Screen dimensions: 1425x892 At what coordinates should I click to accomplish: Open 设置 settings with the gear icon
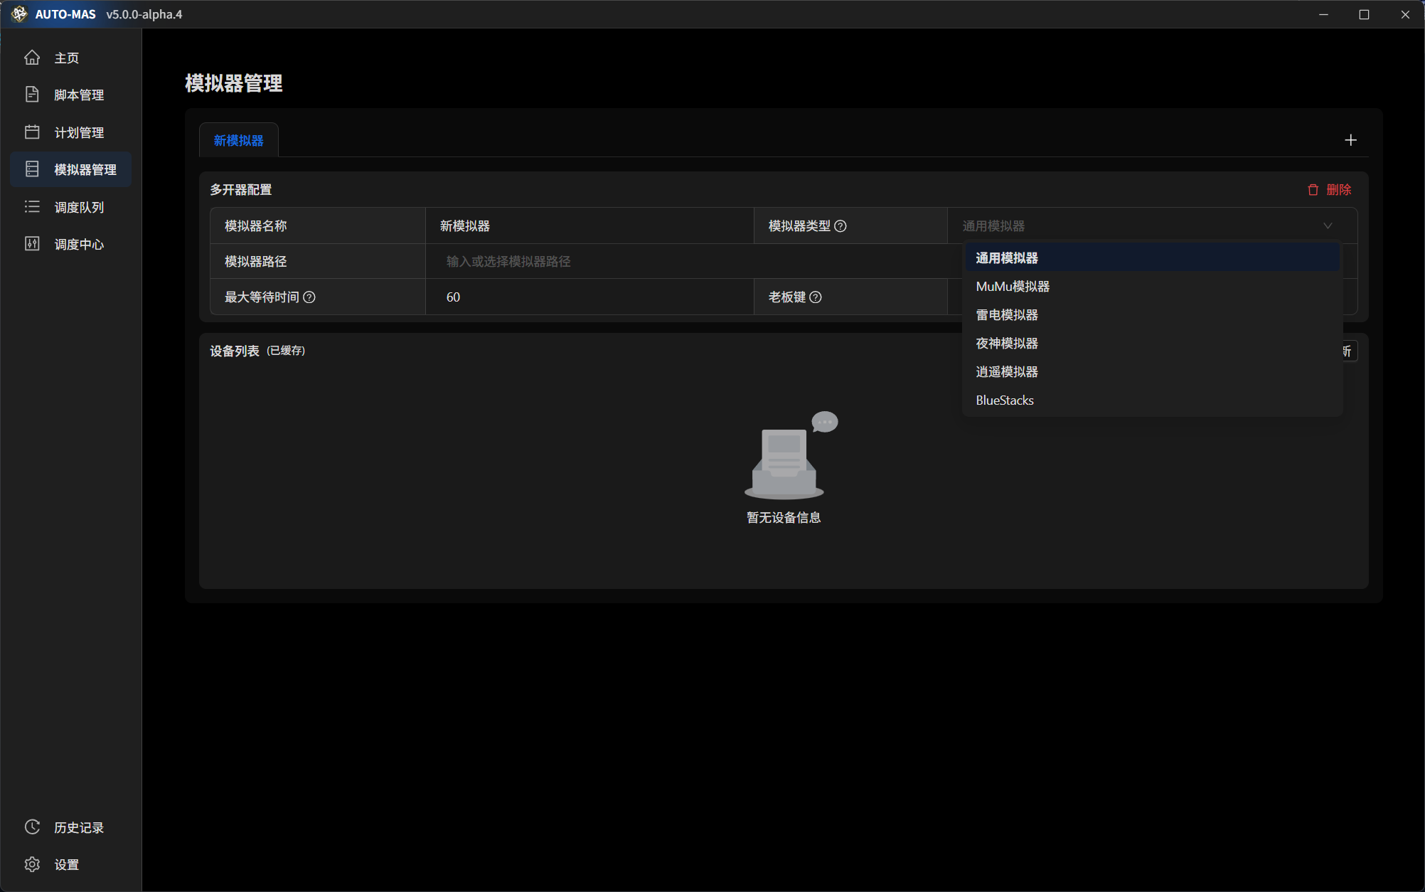pos(32,864)
